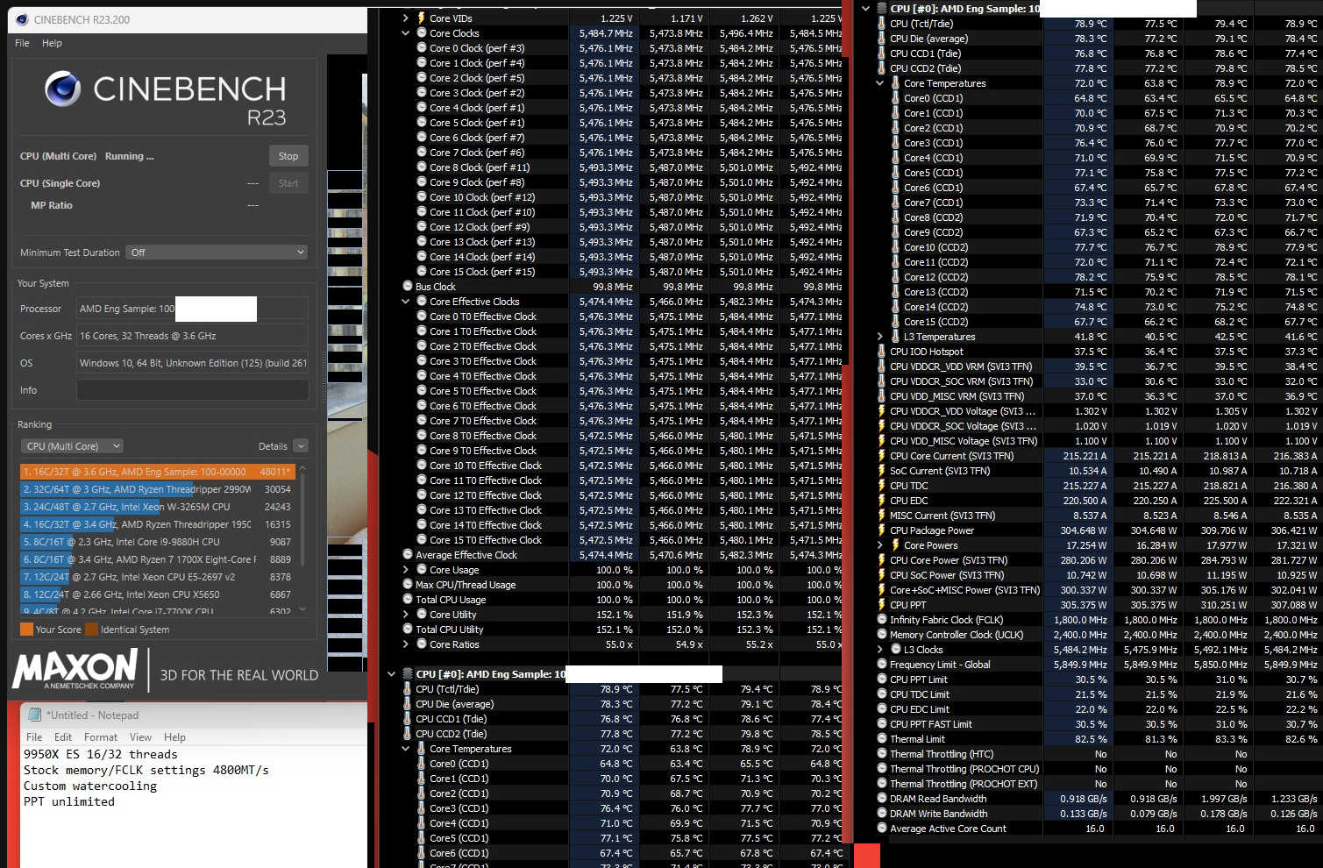Expand the Core Powers group
Viewport: 1323px width, 868px height.
click(x=880, y=545)
